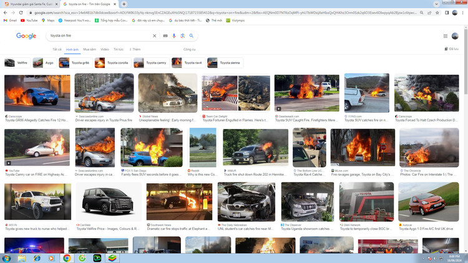The width and height of the screenshot is (468, 263).
Task: Filter by Toyota gr86 chip
Action: [x=76, y=63]
